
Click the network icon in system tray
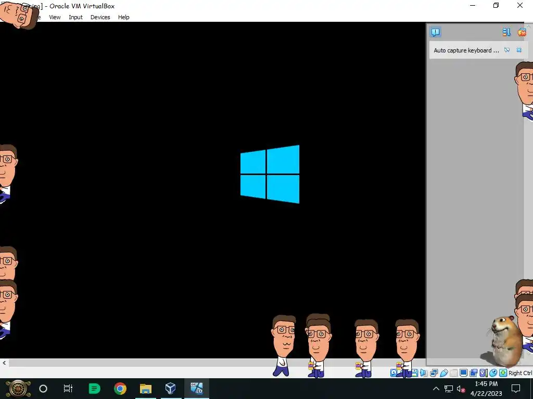click(x=448, y=389)
